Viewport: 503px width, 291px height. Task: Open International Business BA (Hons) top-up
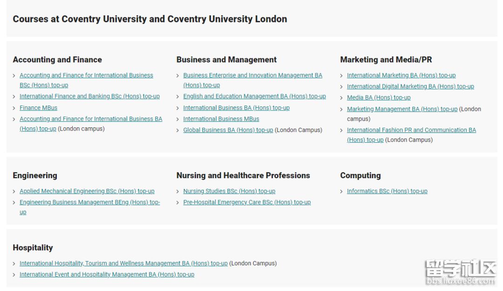coord(236,108)
